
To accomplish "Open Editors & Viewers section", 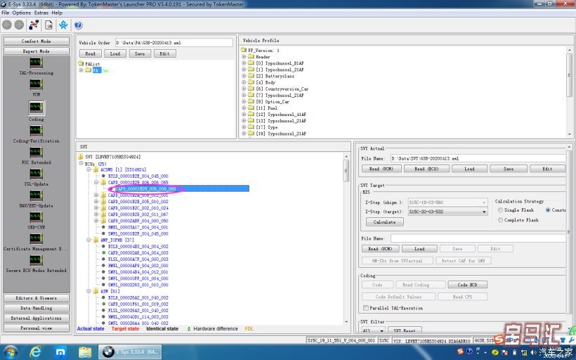I will (x=36, y=298).
